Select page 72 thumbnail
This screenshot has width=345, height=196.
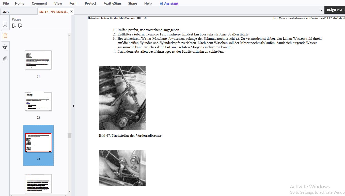coord(39,102)
